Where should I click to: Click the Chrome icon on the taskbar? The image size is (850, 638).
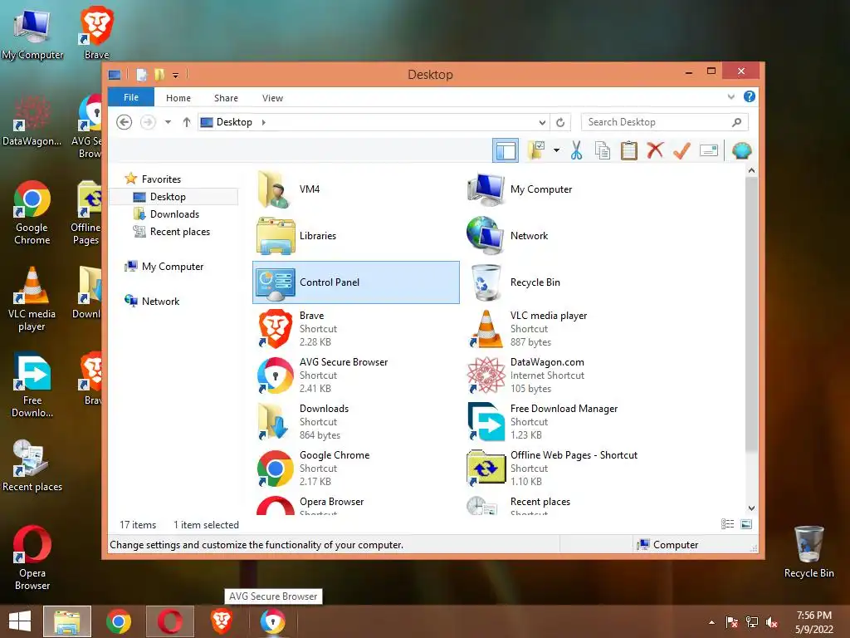tap(119, 621)
